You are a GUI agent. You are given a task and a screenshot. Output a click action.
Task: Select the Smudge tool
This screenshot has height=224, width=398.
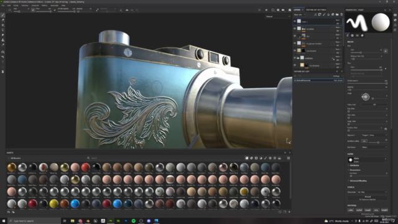pyautogui.click(x=2, y=35)
